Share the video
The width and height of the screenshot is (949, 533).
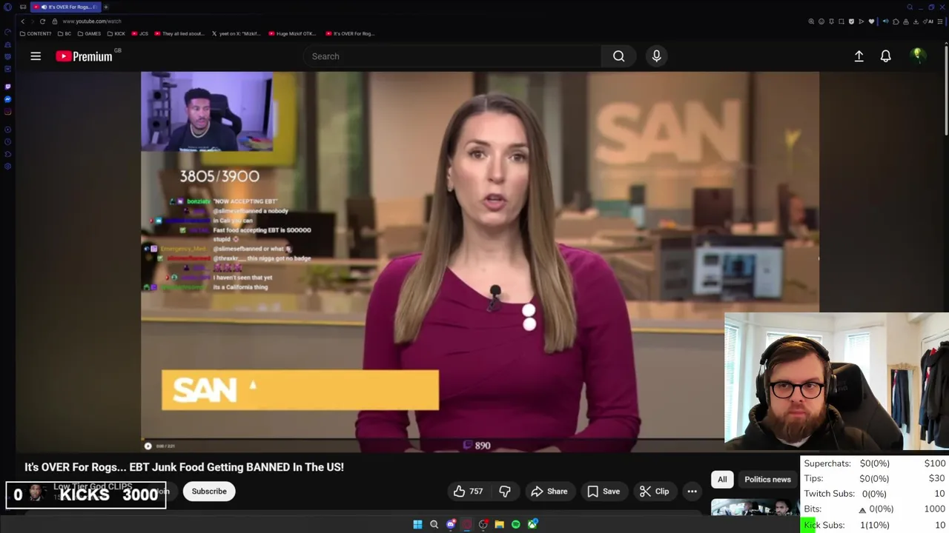click(x=549, y=492)
